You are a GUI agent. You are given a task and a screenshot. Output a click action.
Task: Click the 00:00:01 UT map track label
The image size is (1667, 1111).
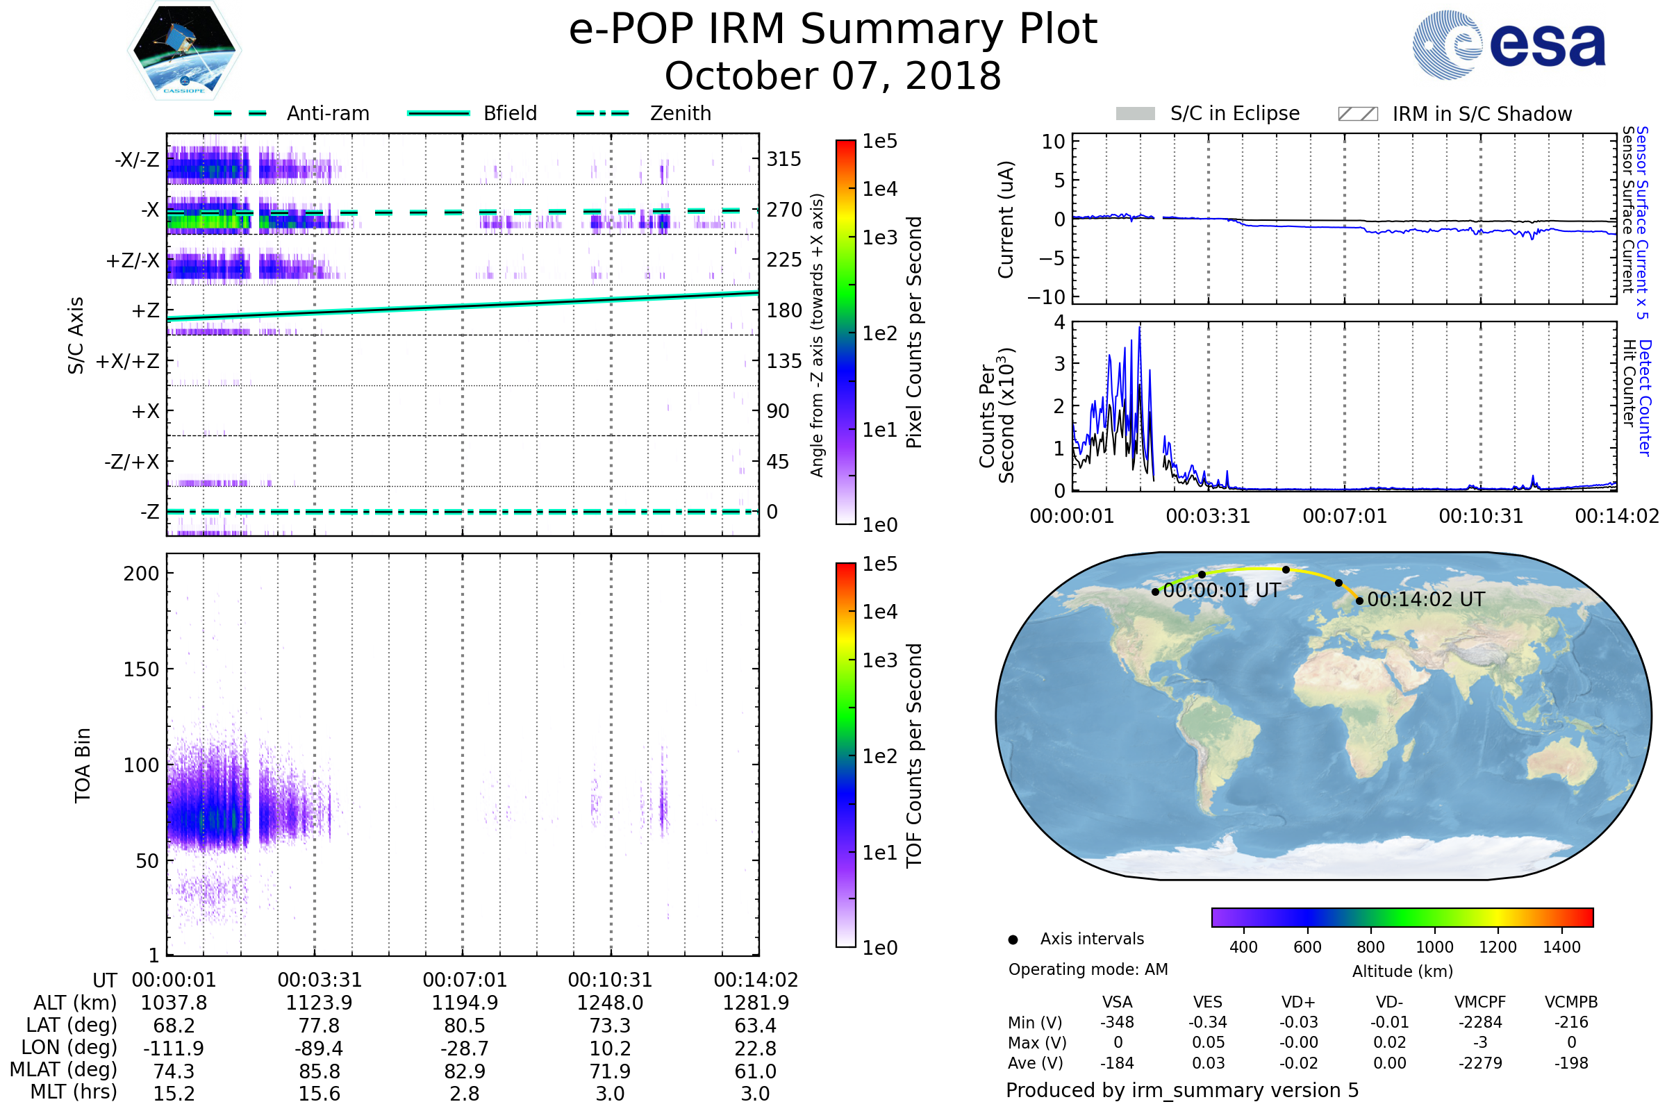coord(1222,590)
